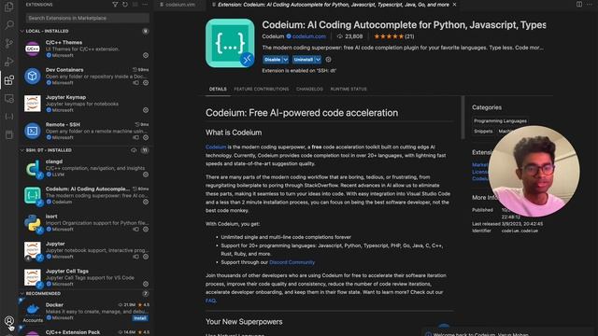Open manage gear for Dev Containers
Screen dimensions: 598x336
click(146, 83)
